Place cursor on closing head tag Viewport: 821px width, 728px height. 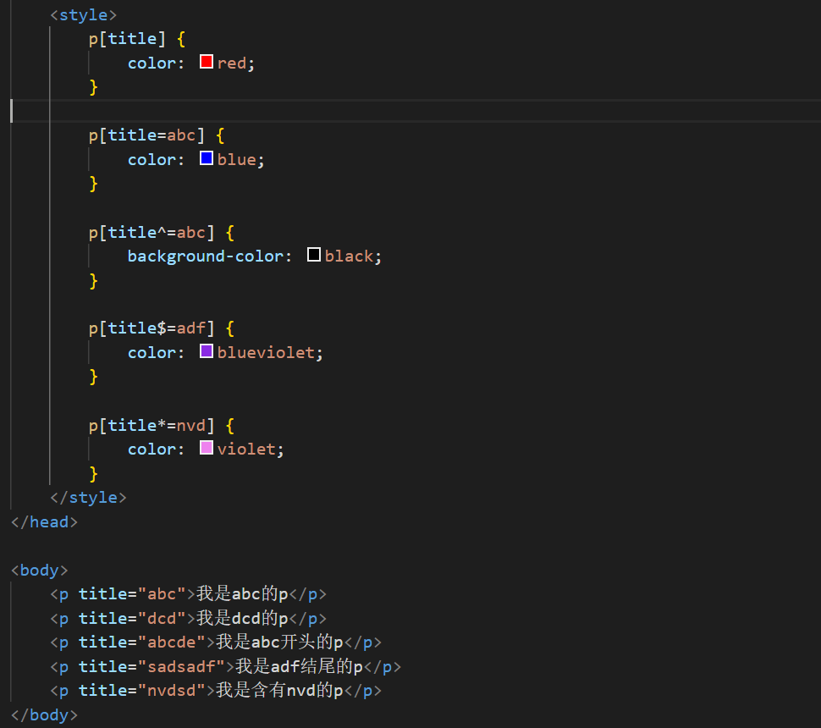[44, 521]
